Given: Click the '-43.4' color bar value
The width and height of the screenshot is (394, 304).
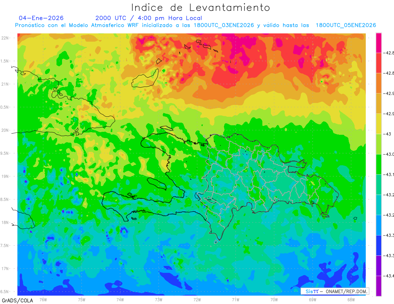Looking at the screenshot, I should coord(389,276).
